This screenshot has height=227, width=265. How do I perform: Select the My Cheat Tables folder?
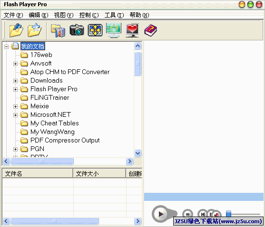(x=54, y=123)
